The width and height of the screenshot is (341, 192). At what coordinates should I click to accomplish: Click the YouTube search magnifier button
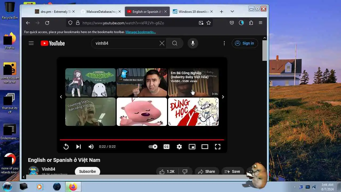coord(175,43)
